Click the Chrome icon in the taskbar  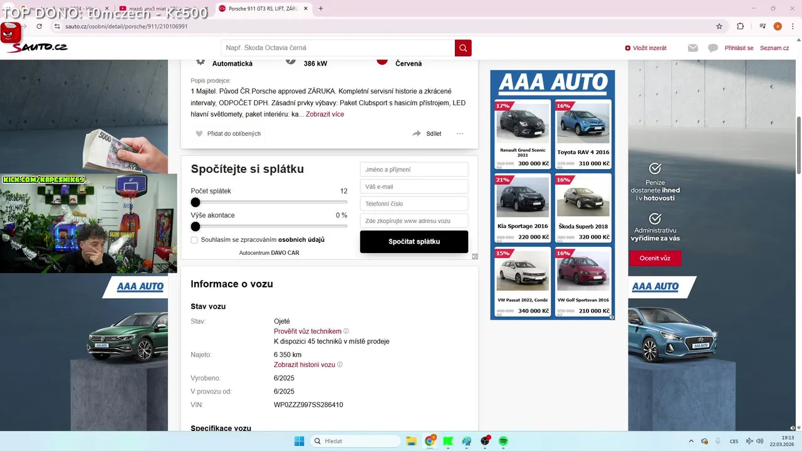point(430,441)
